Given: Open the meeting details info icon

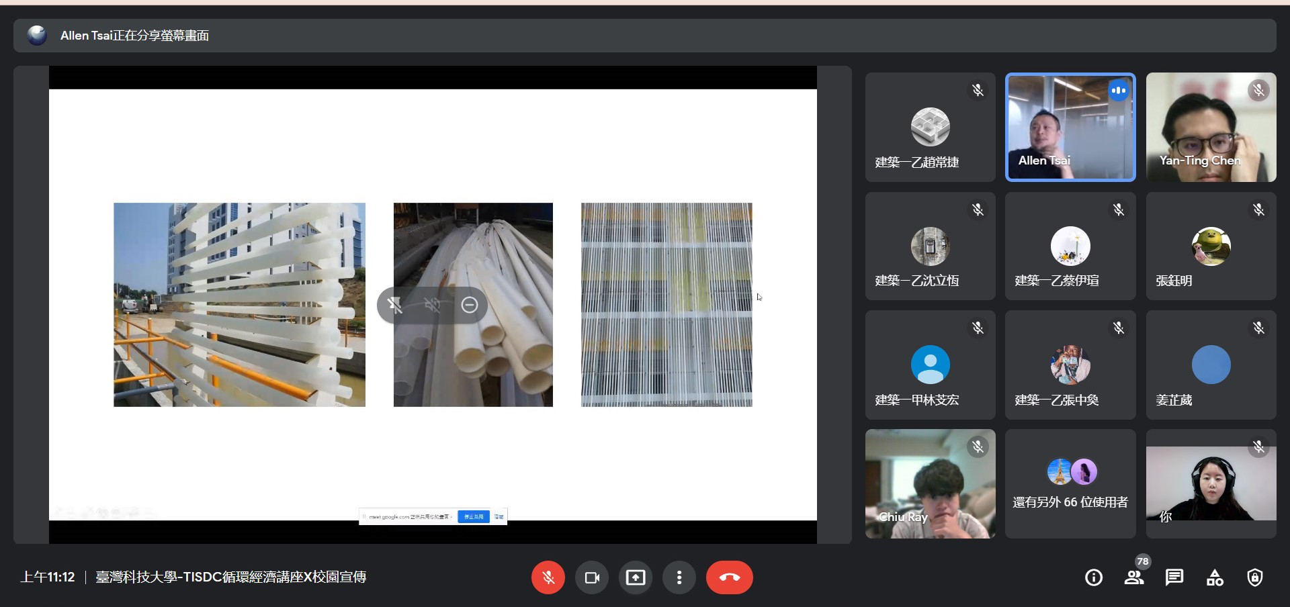Looking at the screenshot, I should (1094, 577).
